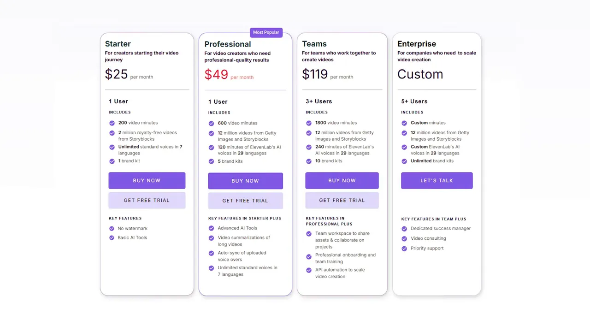The height and width of the screenshot is (332, 590).
Task: Start Starter plan Get Free Trial
Action: [x=147, y=201]
